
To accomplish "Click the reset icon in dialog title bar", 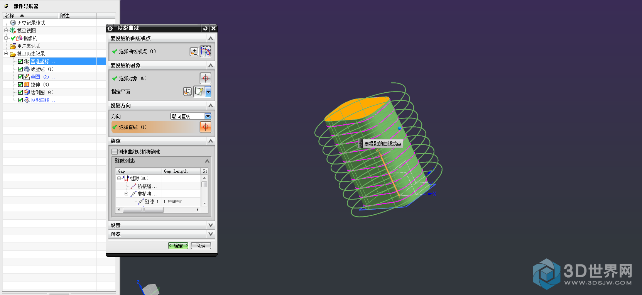I will 205,28.
